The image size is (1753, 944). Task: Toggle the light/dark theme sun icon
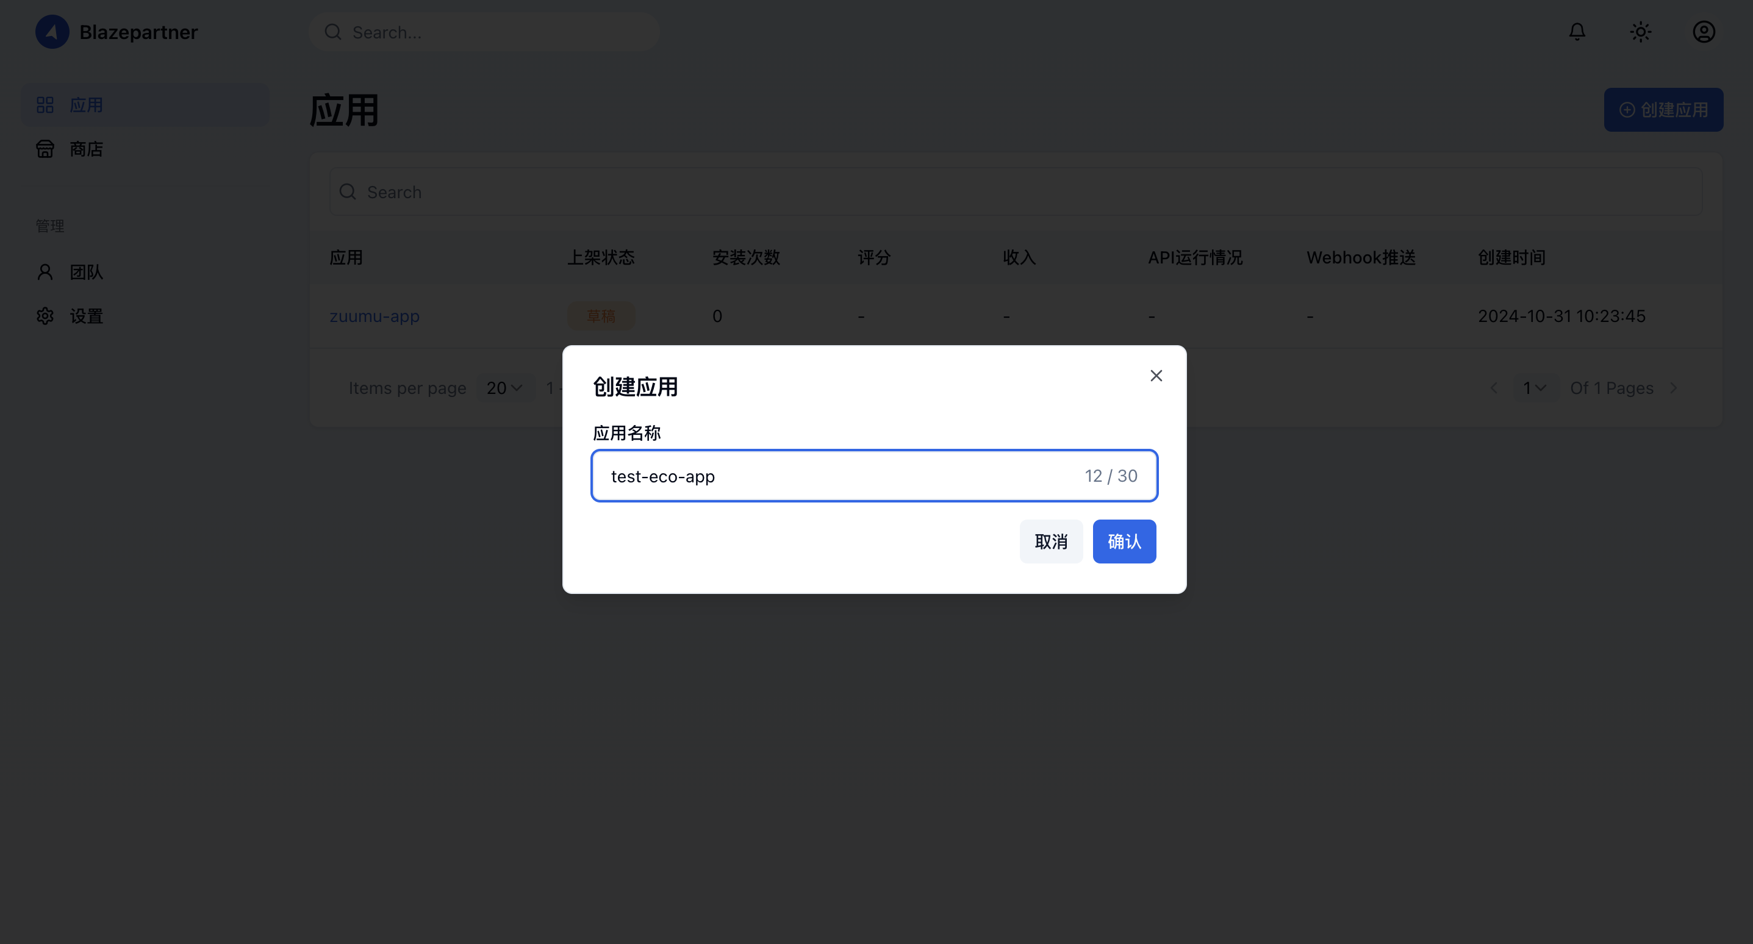coord(1640,32)
